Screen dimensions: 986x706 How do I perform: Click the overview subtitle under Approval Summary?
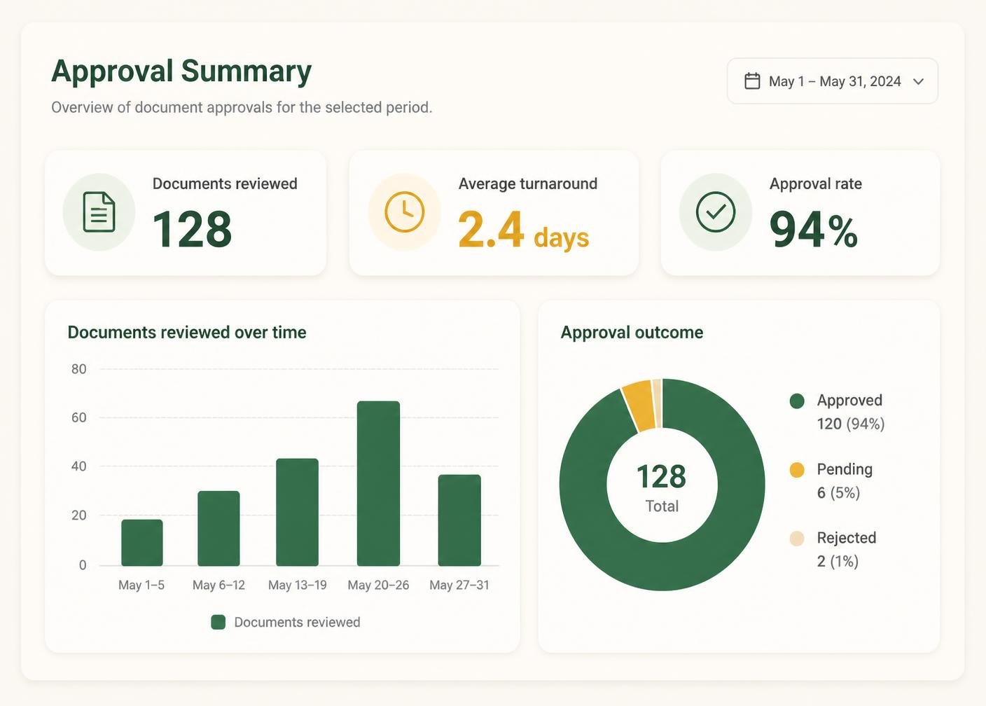(x=242, y=107)
